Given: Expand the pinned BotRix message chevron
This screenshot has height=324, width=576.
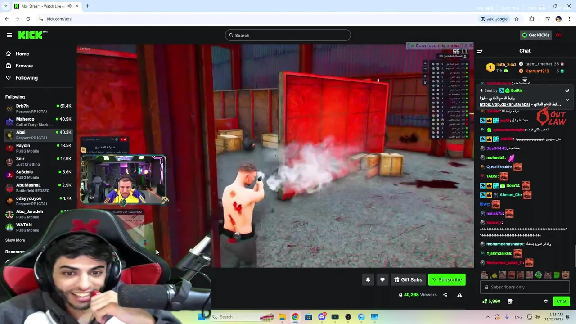Looking at the screenshot, I should pyautogui.click(x=567, y=100).
